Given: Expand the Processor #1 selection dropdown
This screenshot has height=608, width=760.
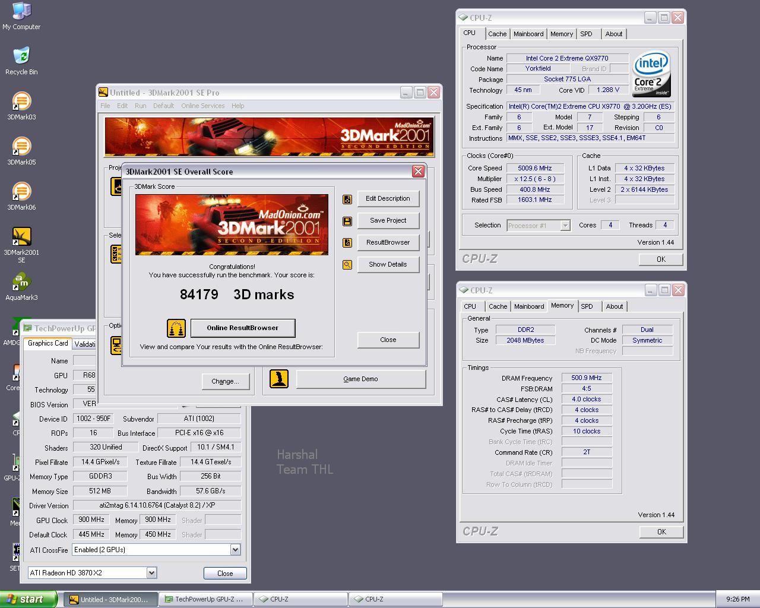Looking at the screenshot, I should (x=565, y=226).
